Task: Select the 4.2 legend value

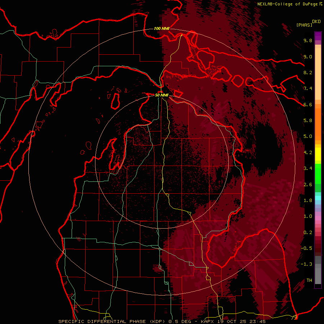Action: [x=308, y=153]
